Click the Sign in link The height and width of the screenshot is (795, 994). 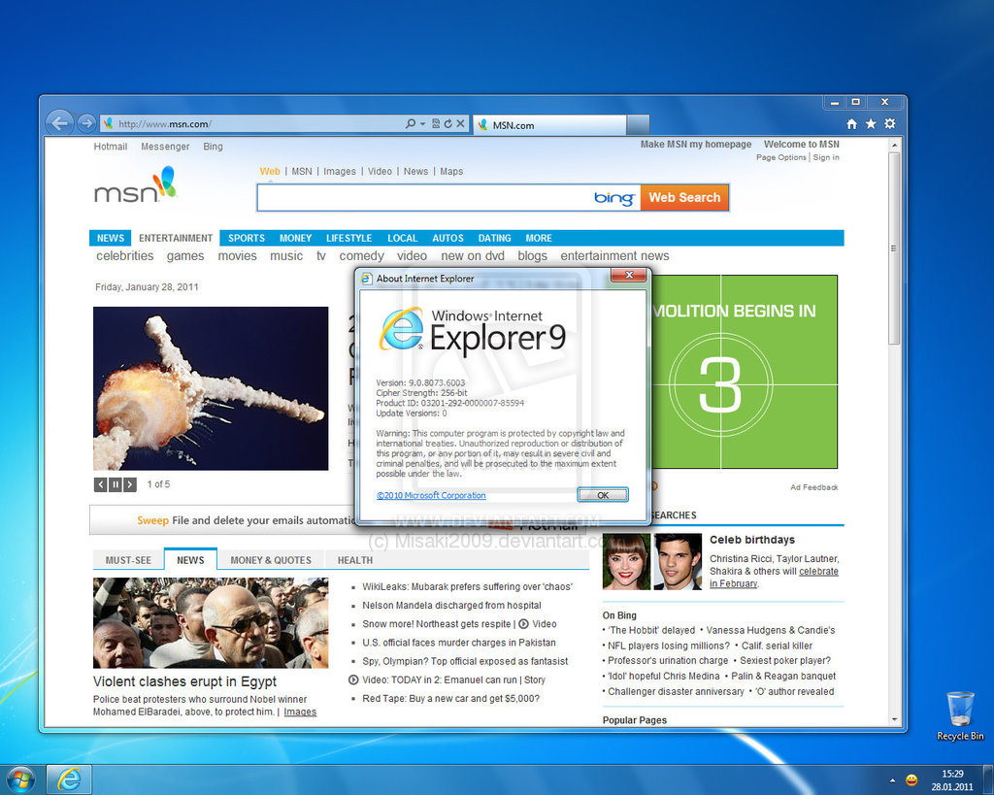(826, 157)
